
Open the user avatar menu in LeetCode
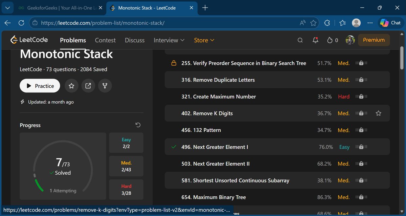(x=350, y=40)
